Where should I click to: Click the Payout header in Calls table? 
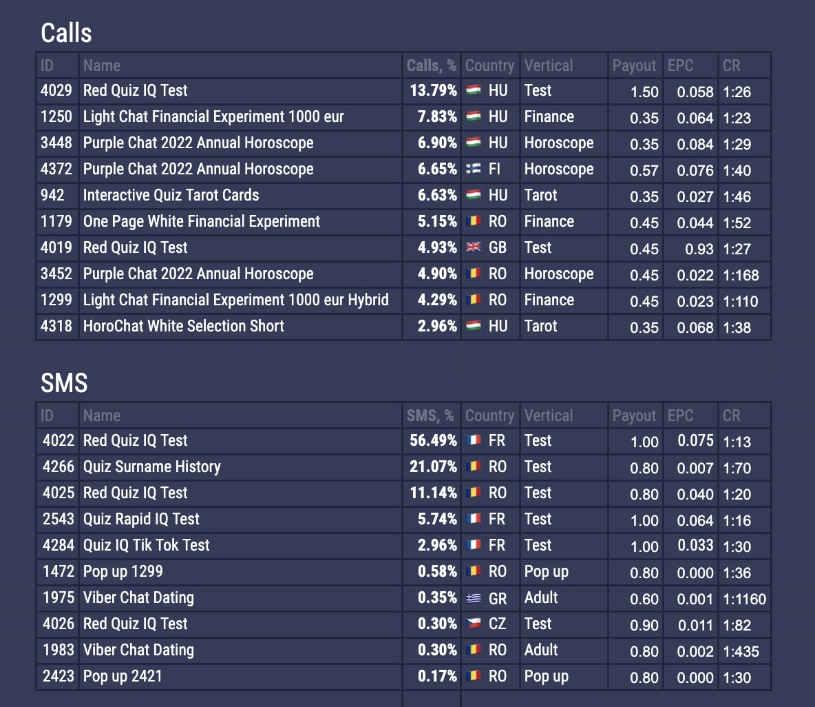[x=634, y=65]
